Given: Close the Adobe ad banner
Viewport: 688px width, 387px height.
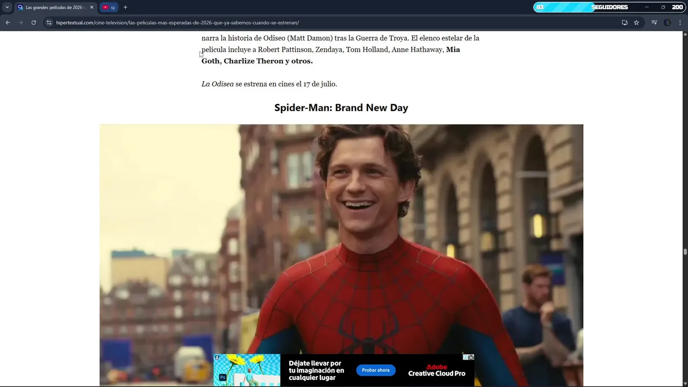Looking at the screenshot, I should (x=471, y=357).
